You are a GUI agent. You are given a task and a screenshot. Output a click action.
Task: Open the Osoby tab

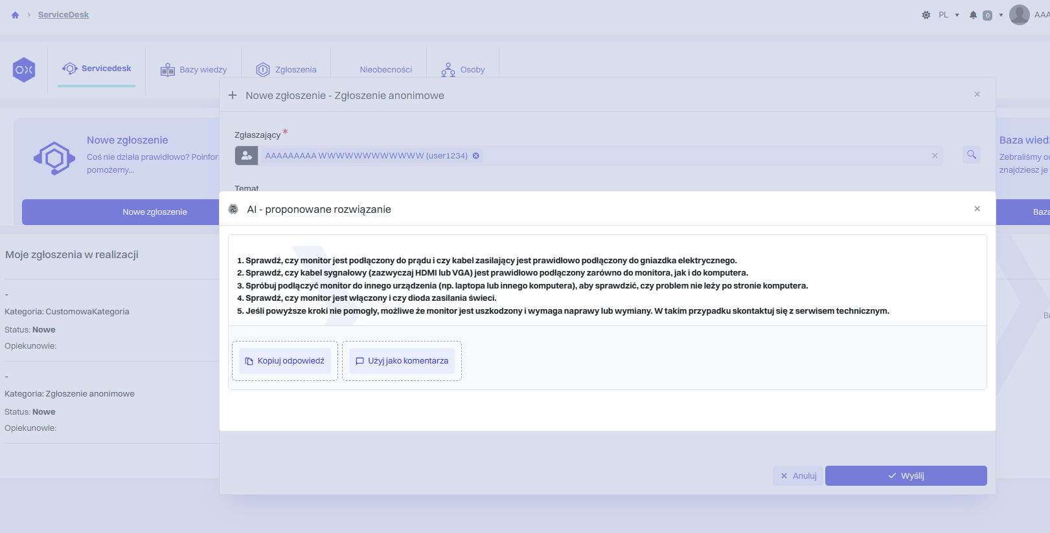(x=463, y=70)
